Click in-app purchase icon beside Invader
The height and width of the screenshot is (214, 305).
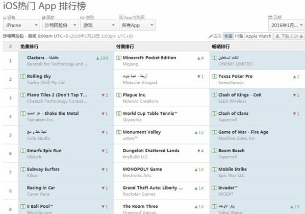[x=214, y=188]
